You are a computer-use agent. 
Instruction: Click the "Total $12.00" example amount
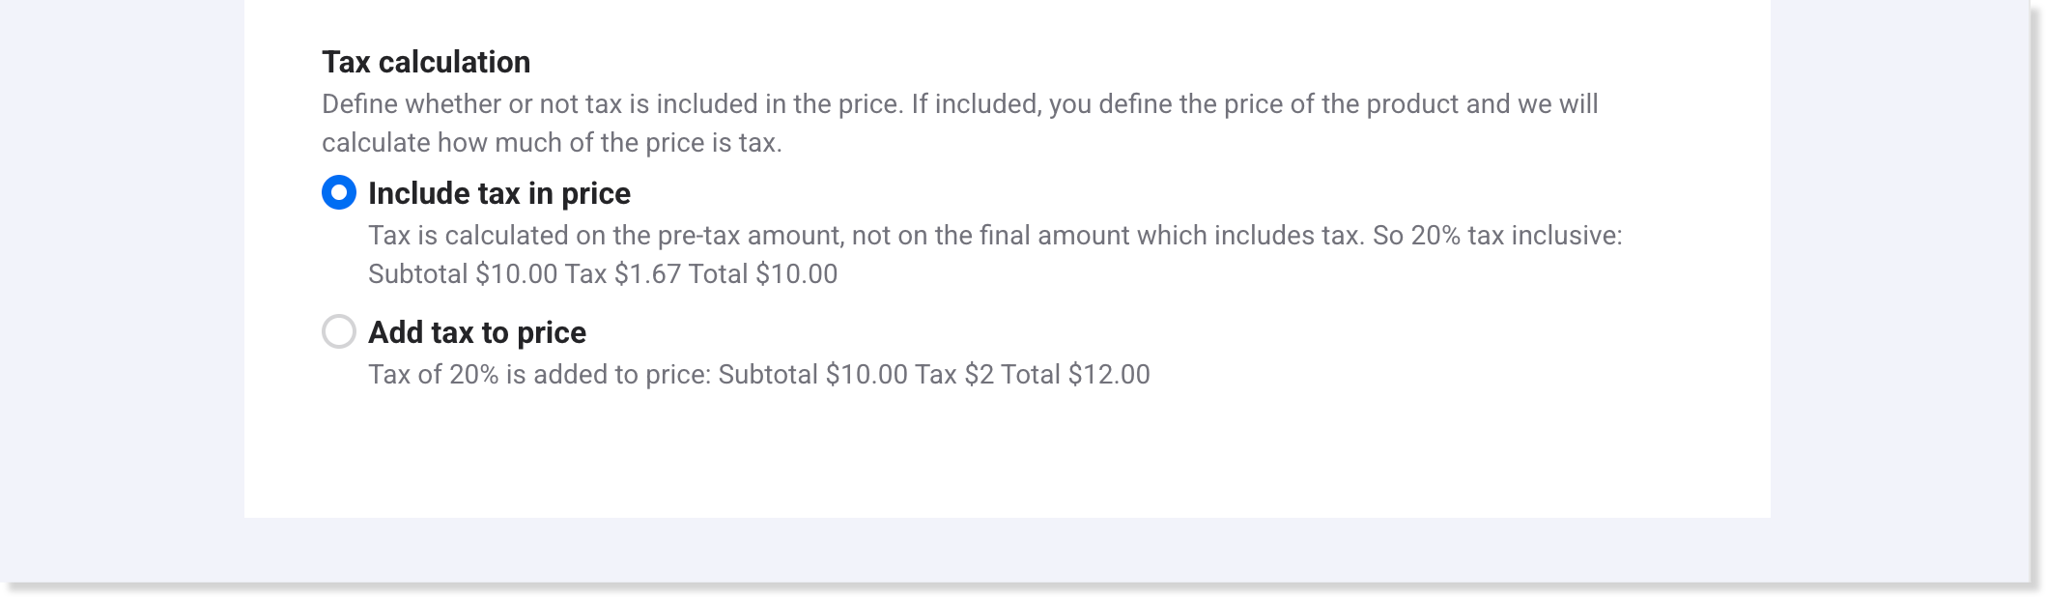click(x=1075, y=375)
